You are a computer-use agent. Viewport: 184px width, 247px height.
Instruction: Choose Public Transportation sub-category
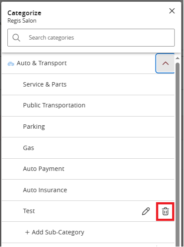pos(88,105)
